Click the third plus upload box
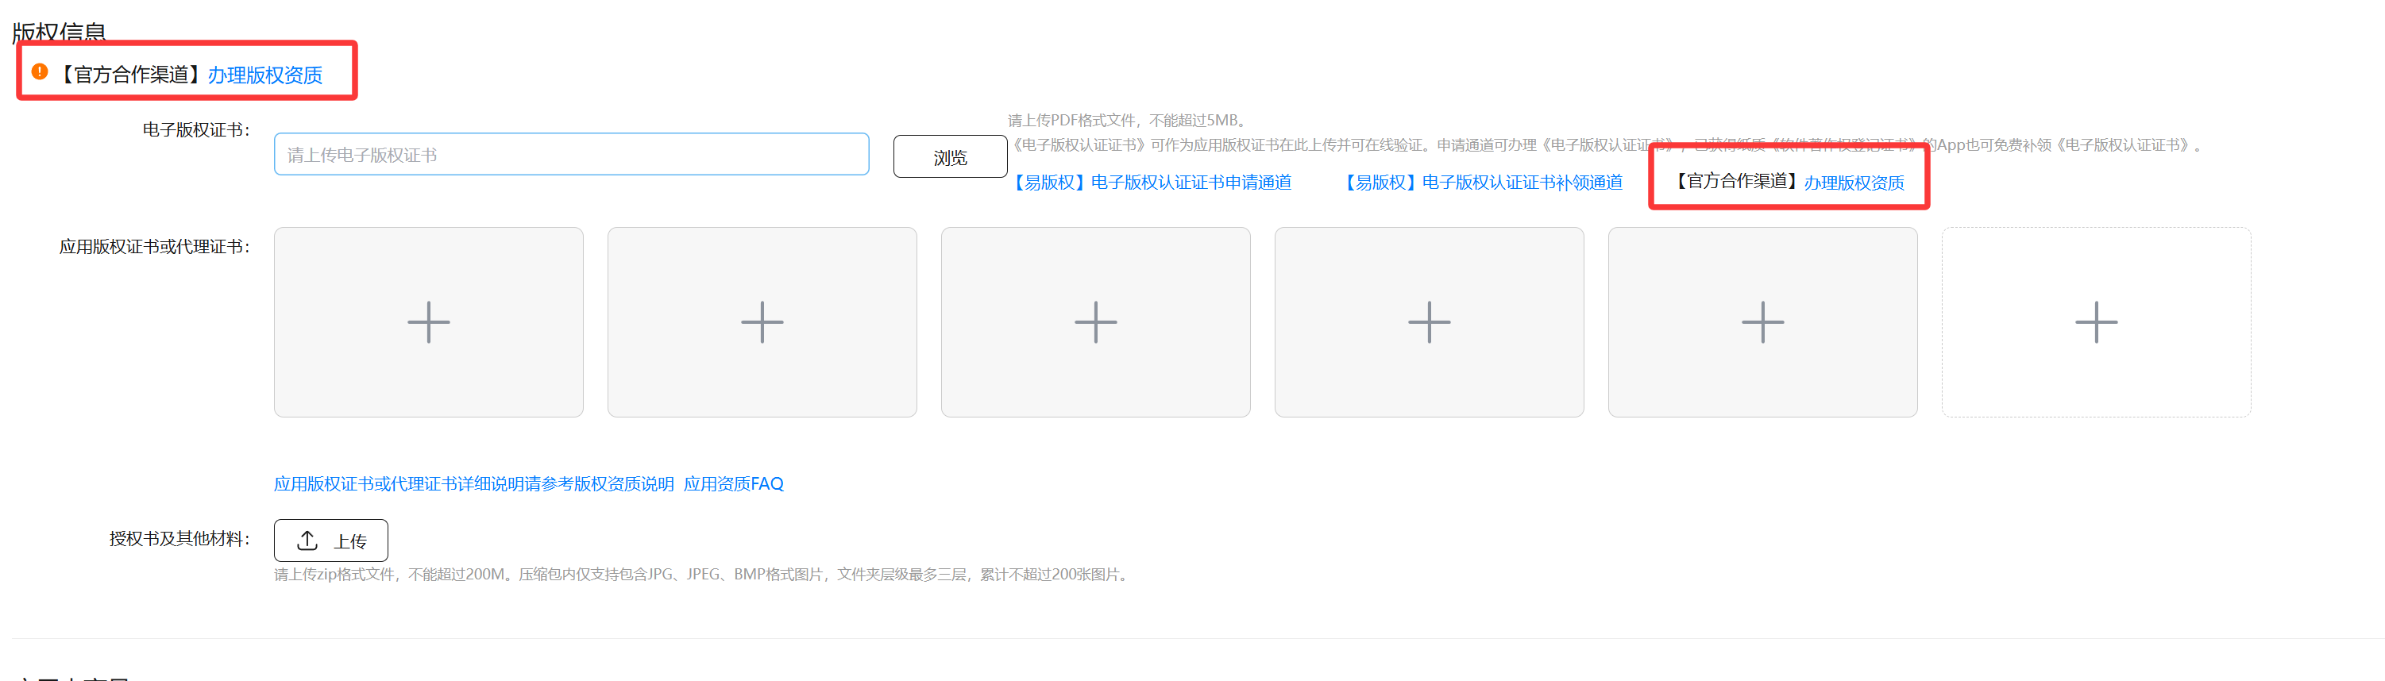 click(1095, 322)
